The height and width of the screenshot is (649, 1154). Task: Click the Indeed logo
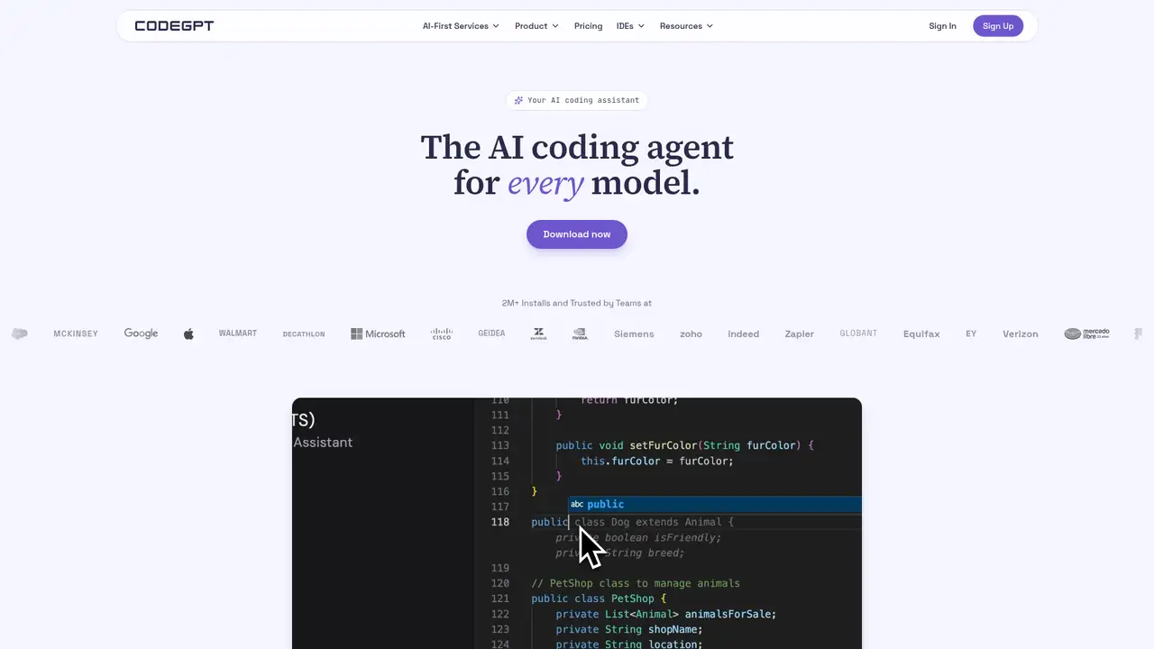(744, 334)
